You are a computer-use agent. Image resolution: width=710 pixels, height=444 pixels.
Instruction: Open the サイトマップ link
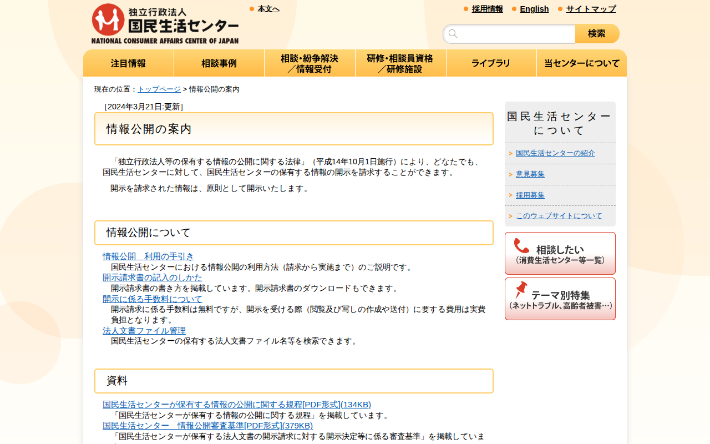click(x=591, y=9)
